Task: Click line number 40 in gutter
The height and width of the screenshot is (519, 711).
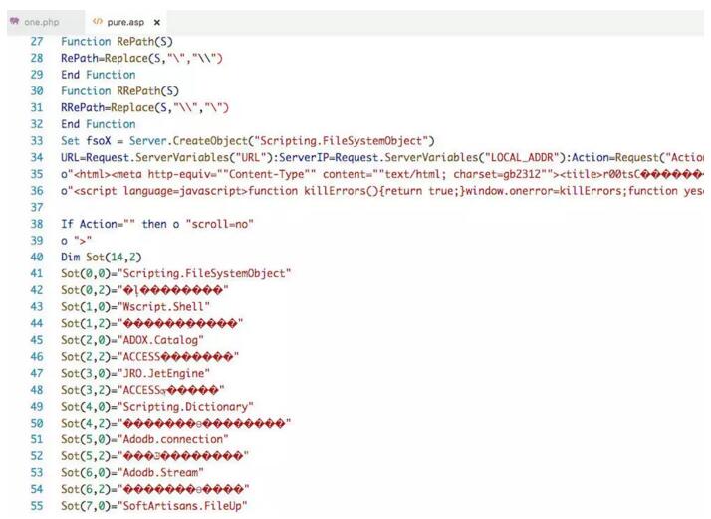Action: [37, 258]
